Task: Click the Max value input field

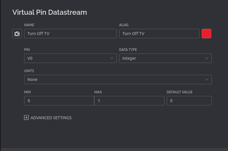Action: pyautogui.click(x=129, y=101)
